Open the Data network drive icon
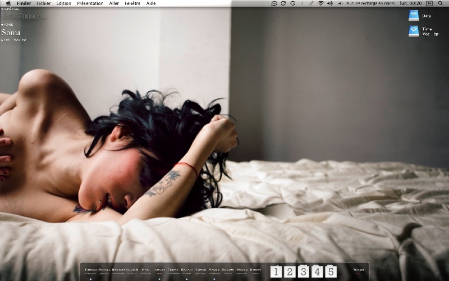The width and height of the screenshot is (449, 281). [x=414, y=16]
